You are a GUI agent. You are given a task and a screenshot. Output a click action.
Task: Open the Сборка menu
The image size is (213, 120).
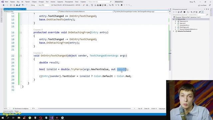(34, 2)
